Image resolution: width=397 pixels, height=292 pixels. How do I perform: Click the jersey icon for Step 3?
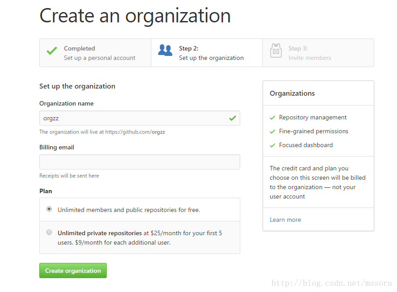276,51
